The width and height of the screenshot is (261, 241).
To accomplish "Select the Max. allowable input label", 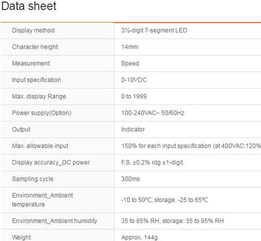I will click(x=40, y=146).
